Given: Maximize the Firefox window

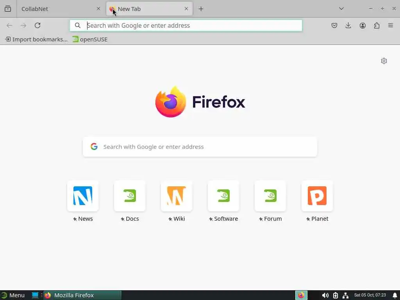Looking at the screenshot, I should 382,9.
